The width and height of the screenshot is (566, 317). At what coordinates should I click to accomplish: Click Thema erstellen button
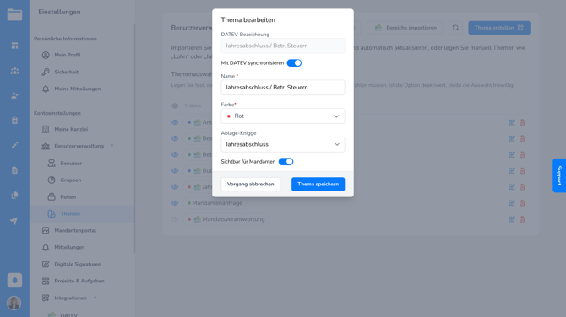click(499, 28)
